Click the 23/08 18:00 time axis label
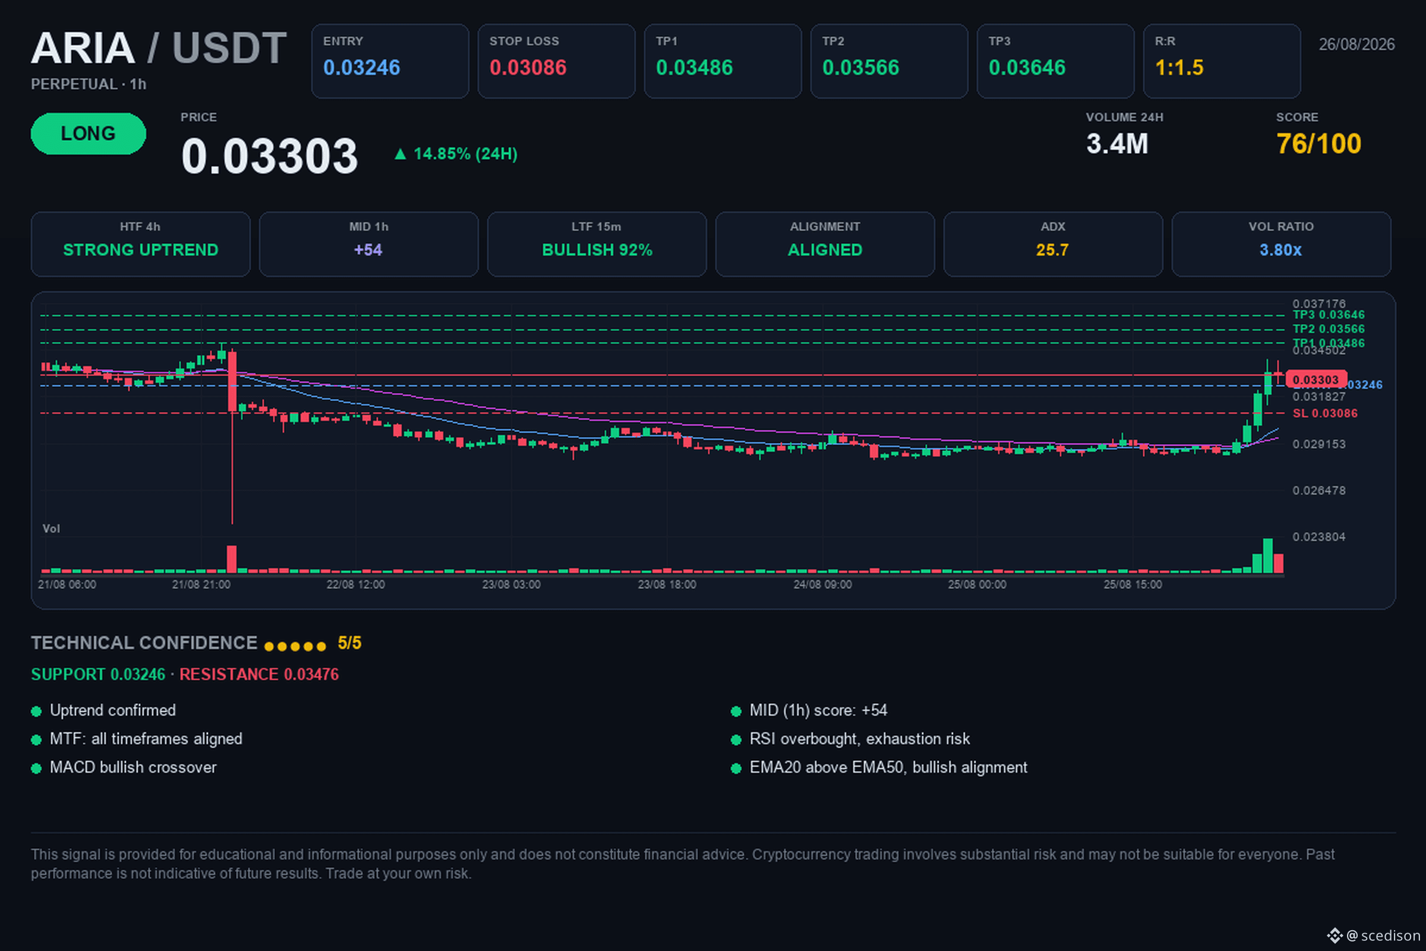This screenshot has height=951, width=1426. click(x=667, y=585)
